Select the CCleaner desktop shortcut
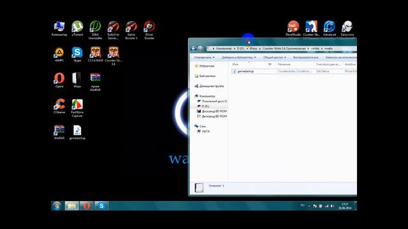 click(59, 106)
